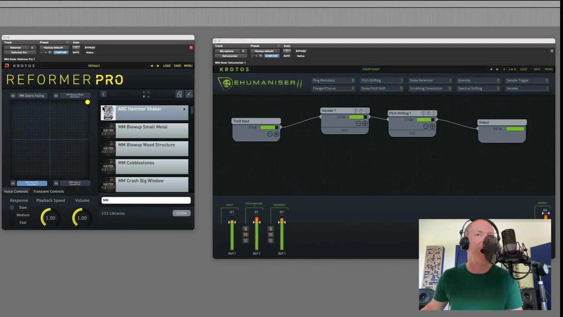The image size is (563, 317).
Task: Solo the Pitch Shifting mixer channel
Action: pyautogui.click(x=245, y=229)
